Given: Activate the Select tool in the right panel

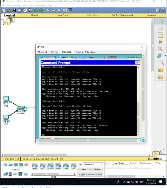Looking at the screenshot, I should pos(160,21).
